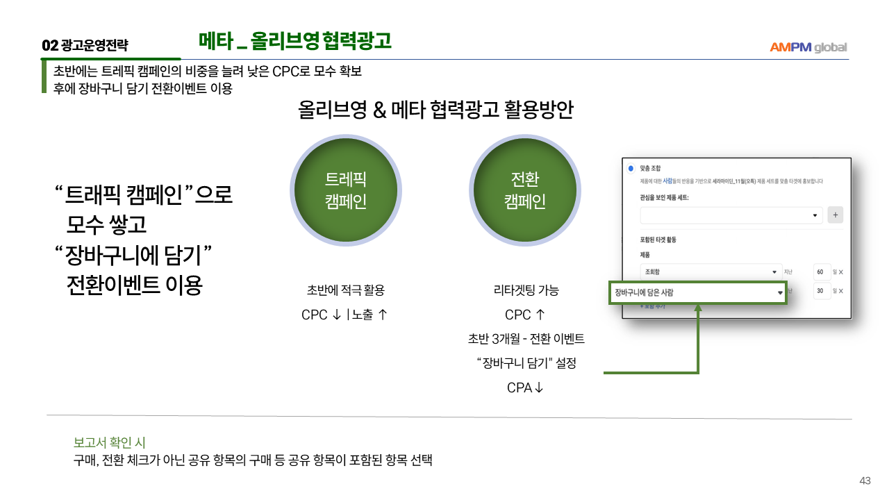Click the AMPM global logo
Screen dimensions: 889x500
click(808, 47)
